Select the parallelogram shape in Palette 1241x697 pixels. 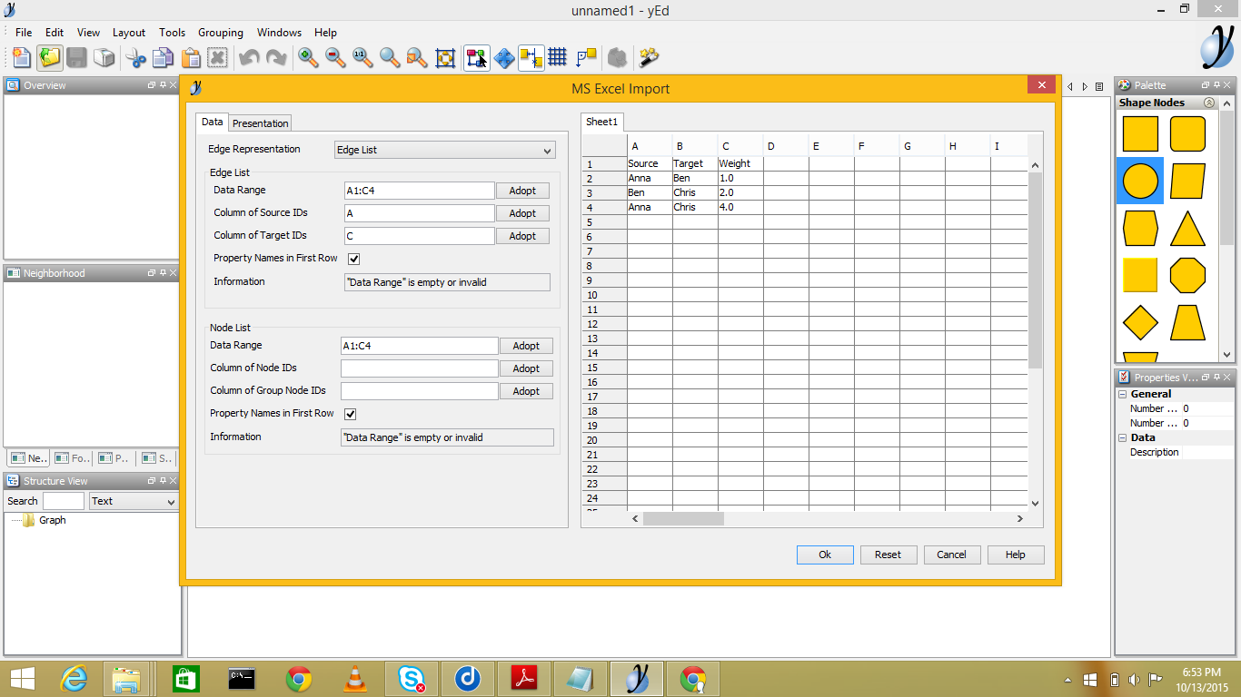[x=1187, y=182]
